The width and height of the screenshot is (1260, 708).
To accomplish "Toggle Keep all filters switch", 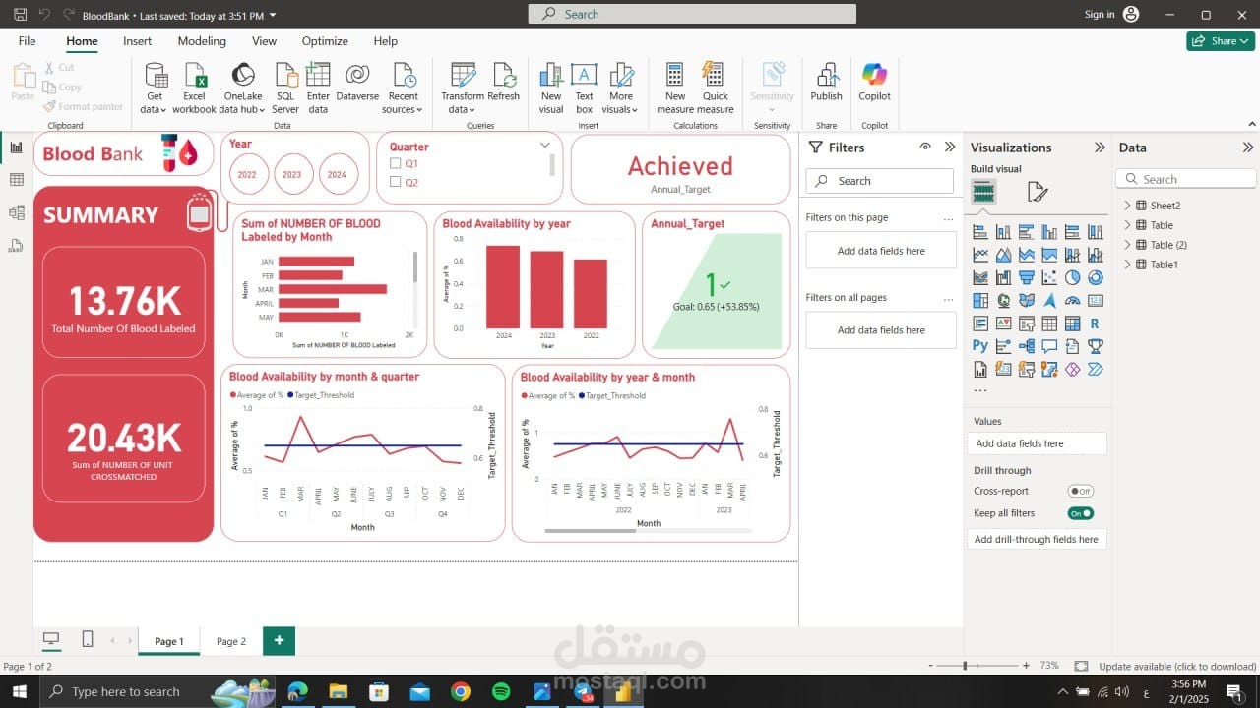I will [1080, 513].
